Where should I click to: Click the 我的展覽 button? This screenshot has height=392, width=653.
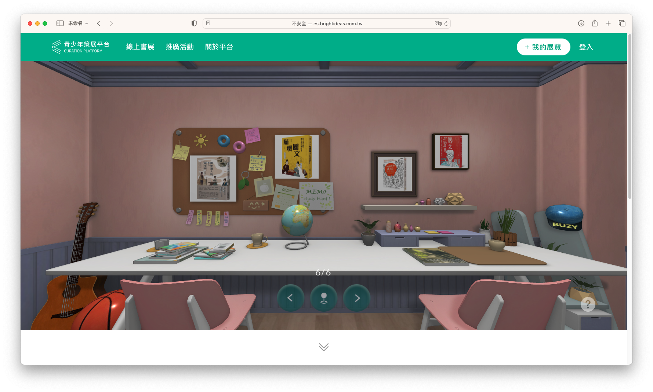(x=543, y=47)
